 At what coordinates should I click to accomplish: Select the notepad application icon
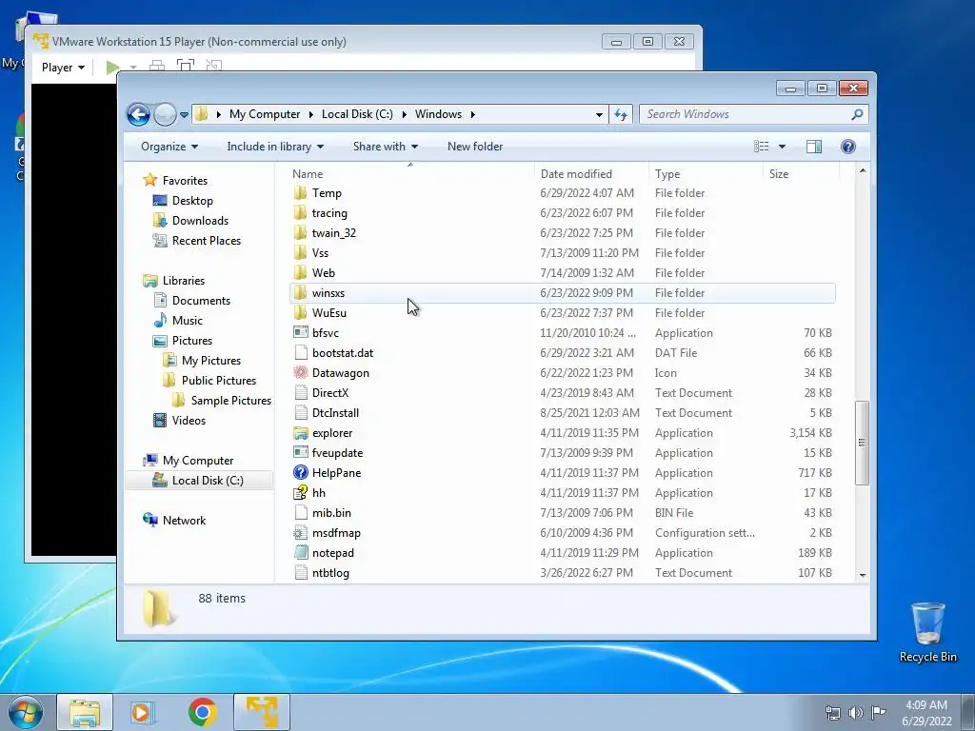click(x=300, y=553)
